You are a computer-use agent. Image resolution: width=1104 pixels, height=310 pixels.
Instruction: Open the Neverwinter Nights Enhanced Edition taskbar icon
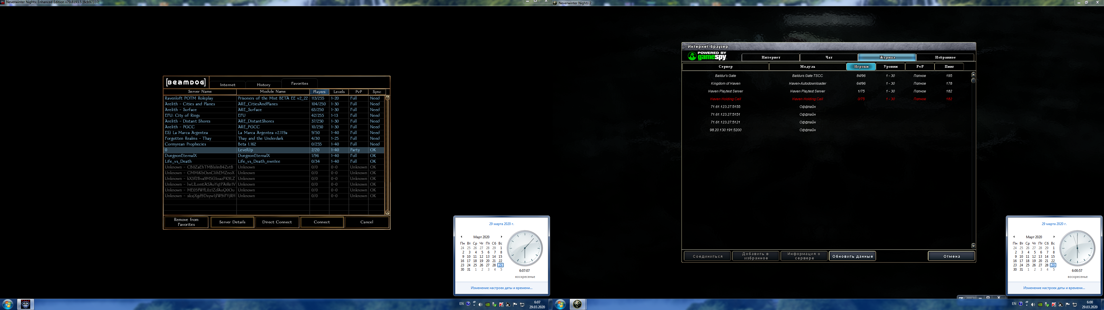click(x=26, y=304)
